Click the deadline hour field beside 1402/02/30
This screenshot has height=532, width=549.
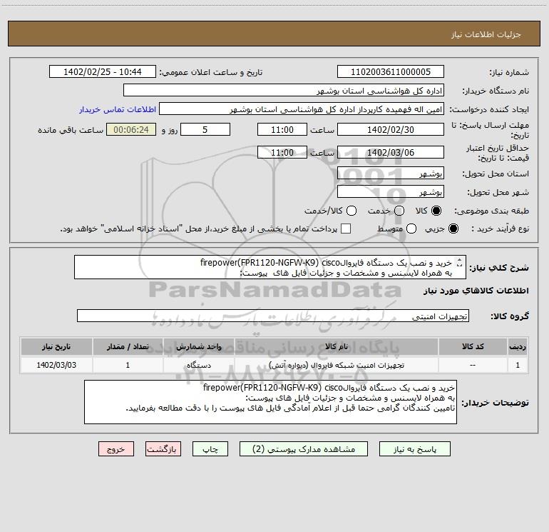(x=282, y=130)
